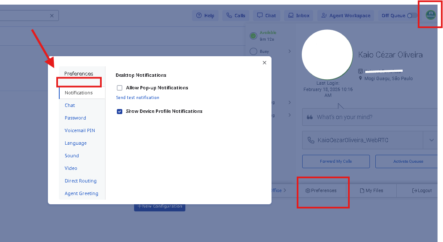Open the Chat panel in top bar
Screen dimensions: 443x242
(266, 16)
